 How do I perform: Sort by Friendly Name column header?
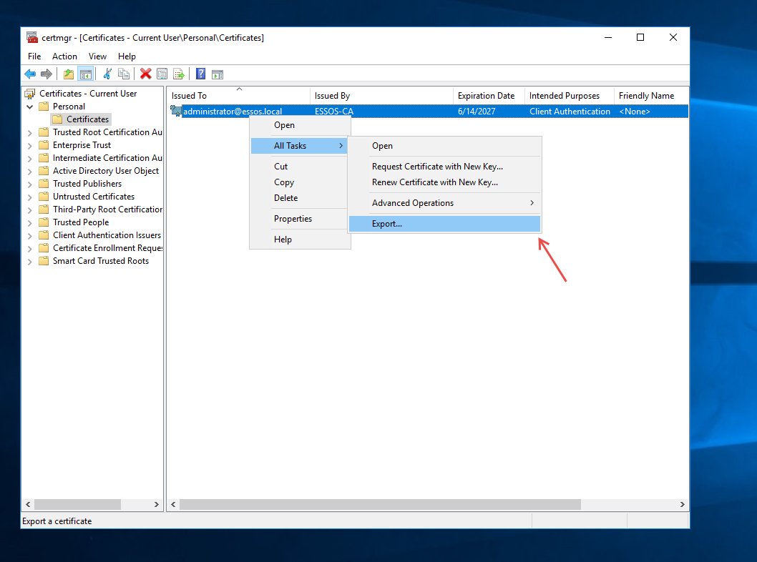tap(651, 96)
